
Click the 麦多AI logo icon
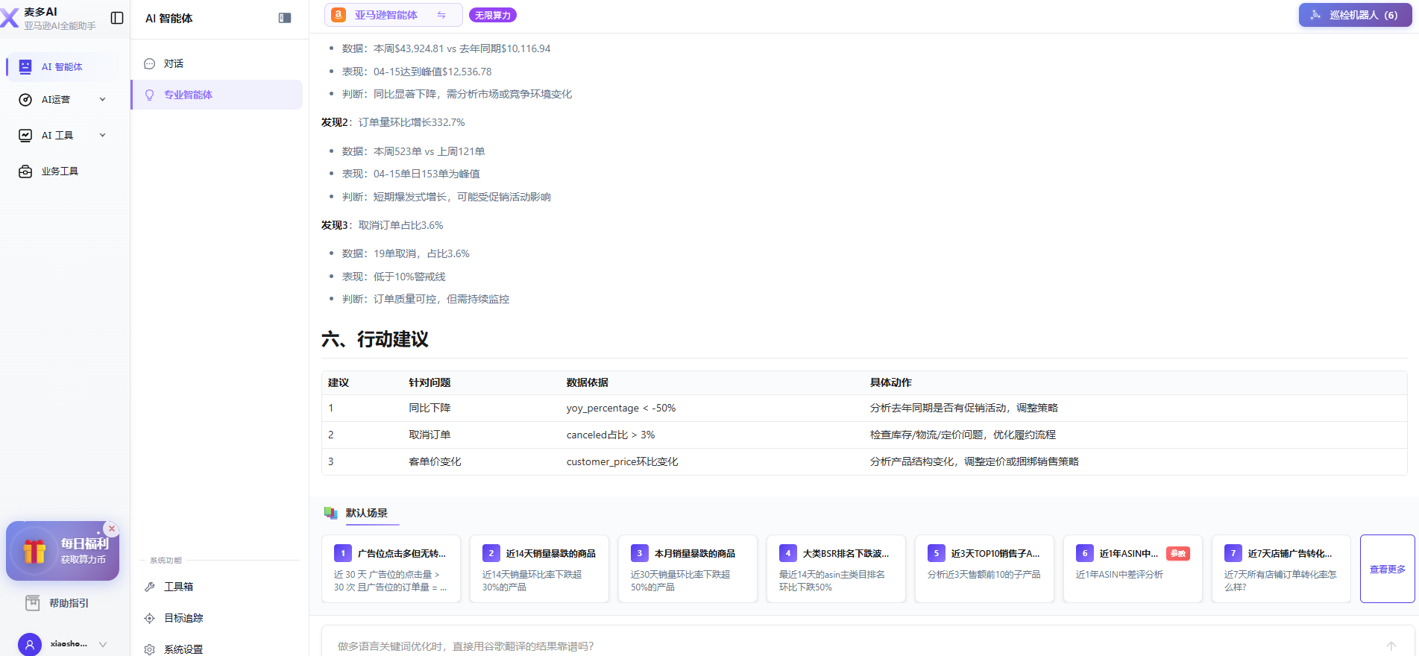[x=10, y=18]
